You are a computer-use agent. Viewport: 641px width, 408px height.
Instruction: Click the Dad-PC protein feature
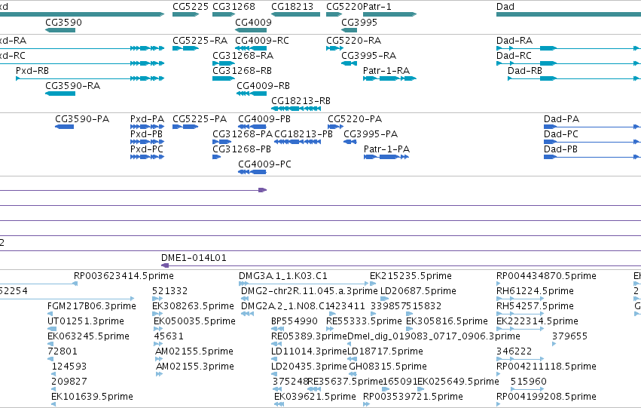point(592,142)
